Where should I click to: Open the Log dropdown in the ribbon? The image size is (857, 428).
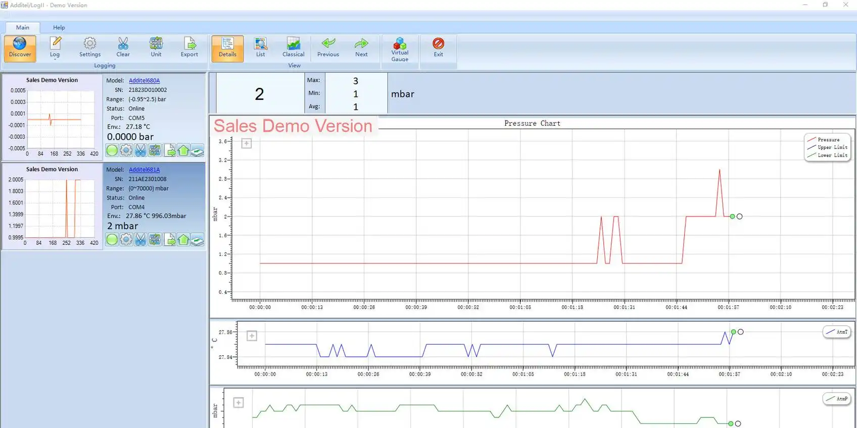[x=55, y=48]
